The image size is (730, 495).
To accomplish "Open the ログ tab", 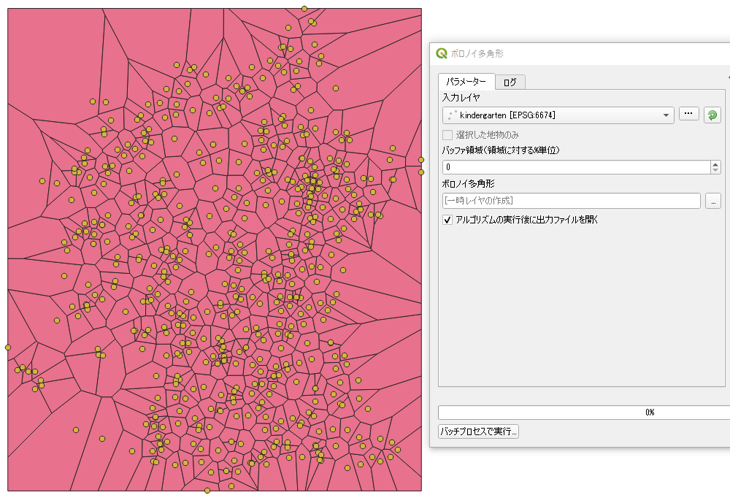I will pyautogui.click(x=510, y=82).
